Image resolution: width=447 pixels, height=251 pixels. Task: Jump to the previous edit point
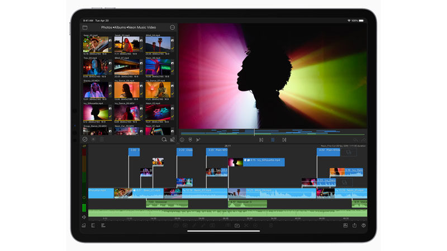click(261, 140)
